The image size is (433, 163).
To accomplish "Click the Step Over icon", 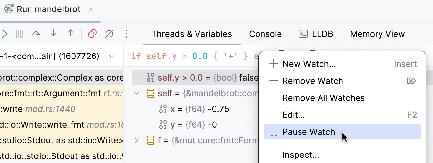I will (x=36, y=34).
